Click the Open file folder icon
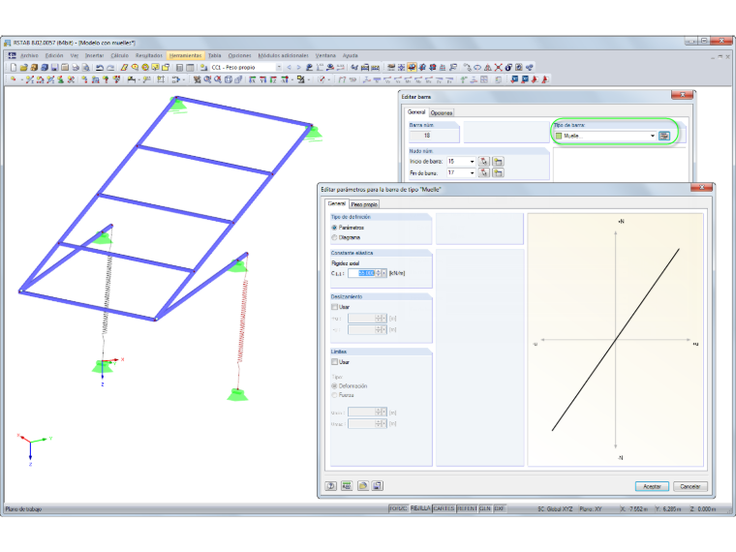Screen dimensions: 736x552 (x=23, y=67)
